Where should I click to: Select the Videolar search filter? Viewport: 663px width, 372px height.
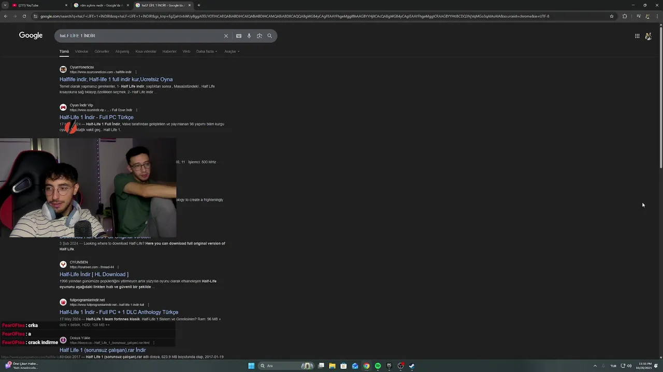[81, 51]
